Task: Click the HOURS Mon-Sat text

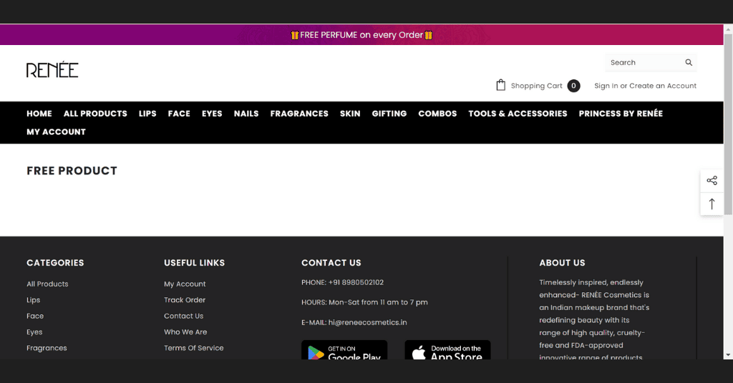Action: click(x=364, y=302)
